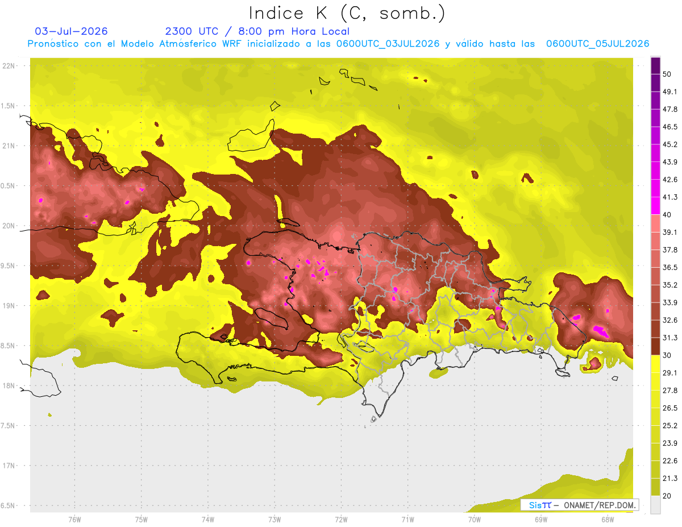682x527 pixels.
Task: Click the legend value '46.5'
Action: point(670,127)
